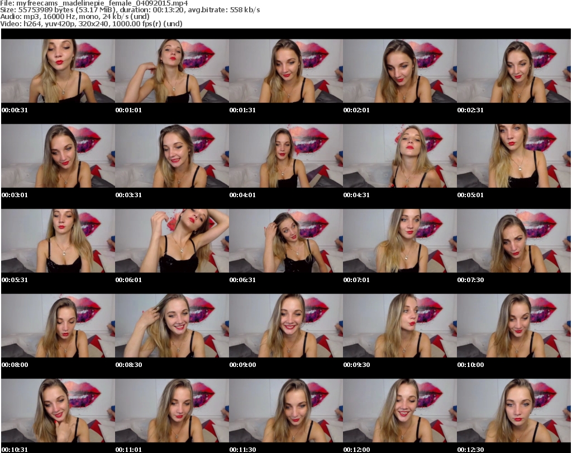This screenshot has height=453, width=572.
Task: Select the thumbnail frame at 00:07:30
Action: pyautogui.click(x=514, y=241)
